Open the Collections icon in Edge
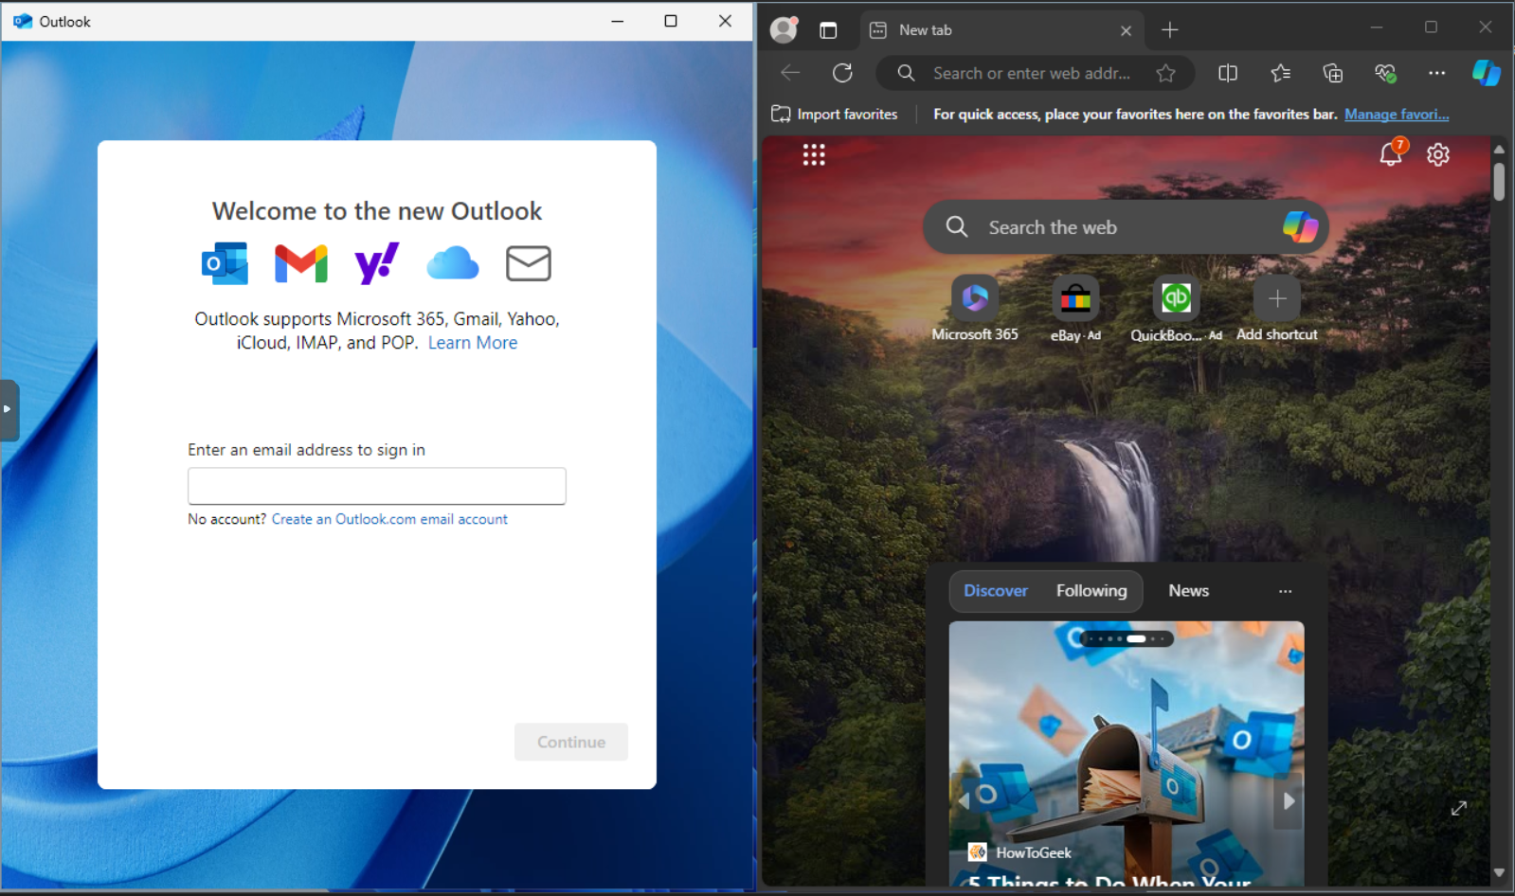 pos(1333,73)
